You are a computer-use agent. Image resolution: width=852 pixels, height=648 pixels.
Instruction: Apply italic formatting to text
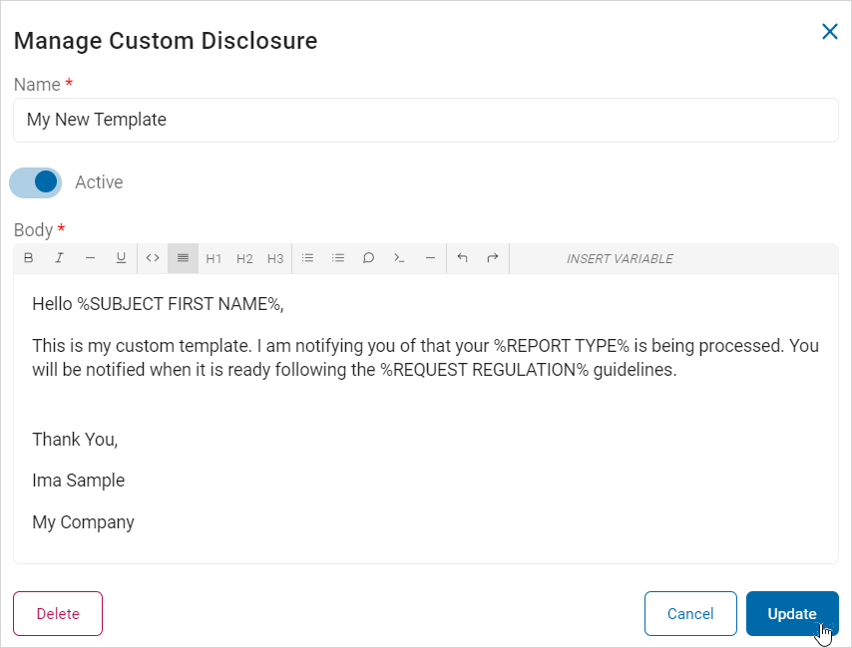(59, 258)
